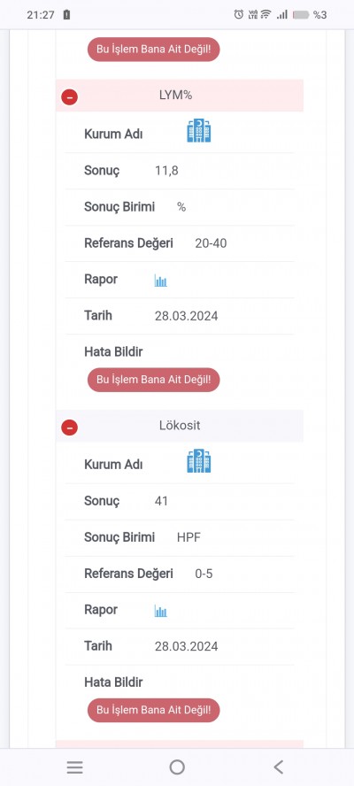This screenshot has height=786, width=354.
Task: Tap the 'Hata Bildir' label under Lökosit
Action: [x=113, y=682]
